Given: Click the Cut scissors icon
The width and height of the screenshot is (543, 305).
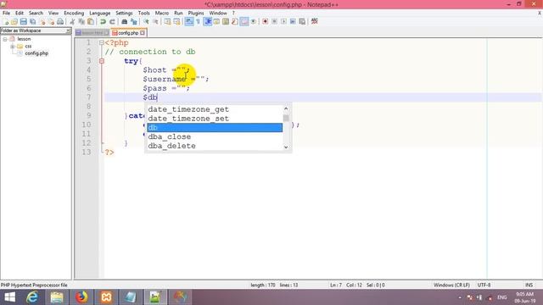Looking at the screenshot, I should coord(72,21).
